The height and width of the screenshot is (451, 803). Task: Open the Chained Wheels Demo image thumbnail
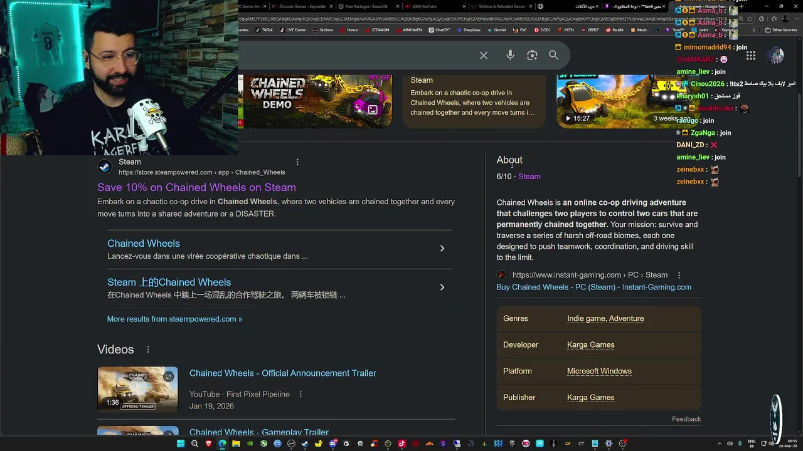click(x=315, y=101)
